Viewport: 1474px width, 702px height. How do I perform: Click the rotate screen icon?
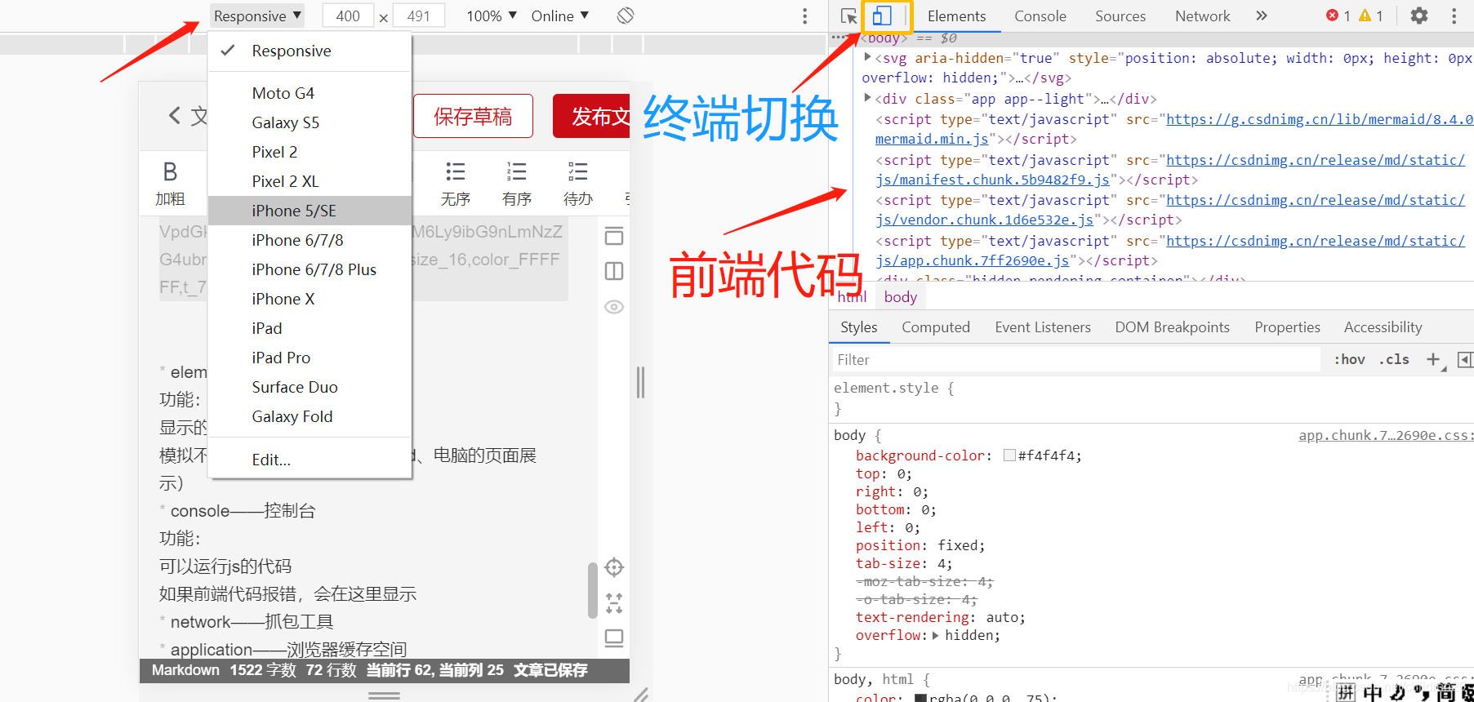pyautogui.click(x=626, y=16)
